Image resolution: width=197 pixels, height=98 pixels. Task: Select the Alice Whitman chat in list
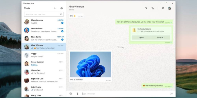(x=44, y=47)
